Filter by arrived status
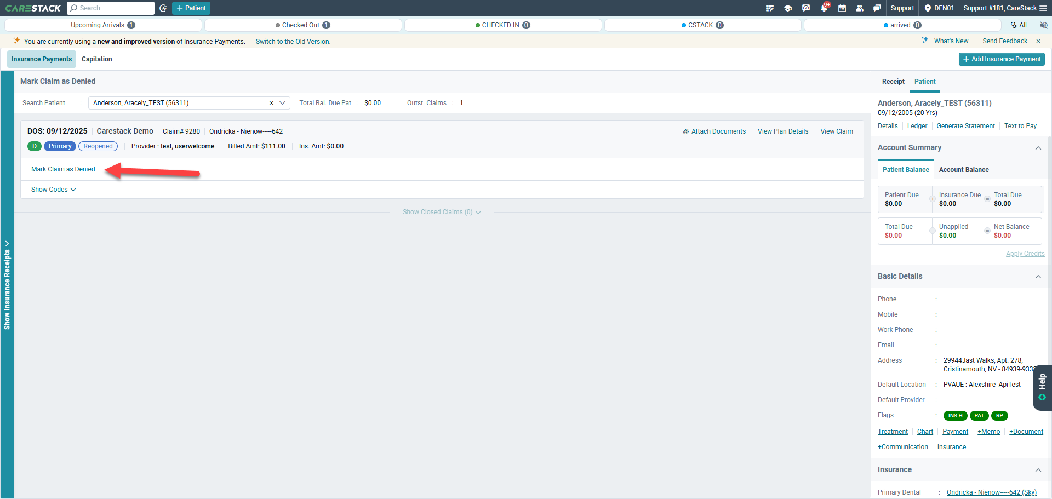Viewport: 1052px width, 499px height. click(902, 25)
